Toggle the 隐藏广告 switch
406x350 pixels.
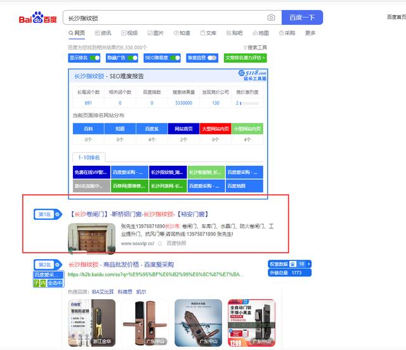tap(133, 58)
